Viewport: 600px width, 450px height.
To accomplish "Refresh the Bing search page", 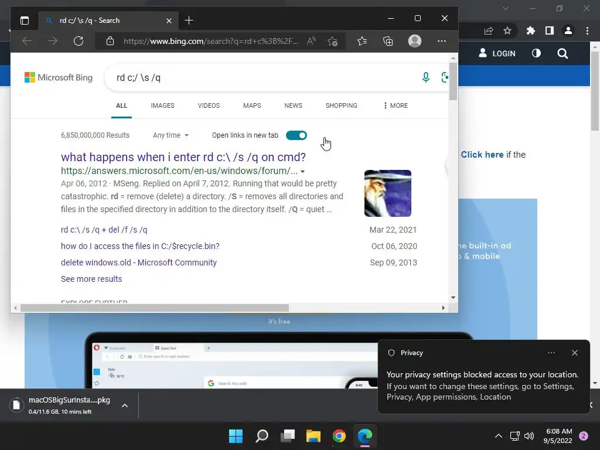I will click(79, 41).
